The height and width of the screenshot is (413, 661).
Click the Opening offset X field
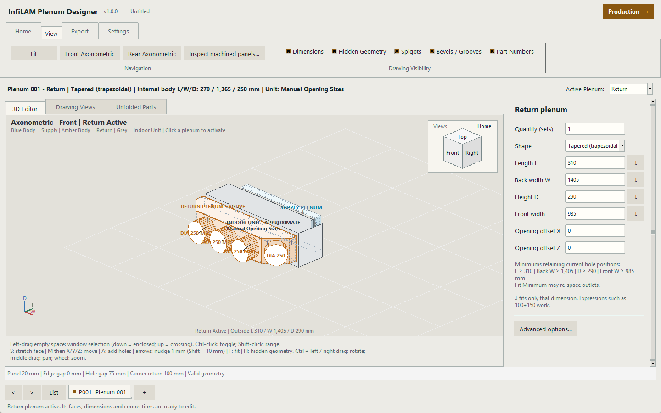click(595, 231)
